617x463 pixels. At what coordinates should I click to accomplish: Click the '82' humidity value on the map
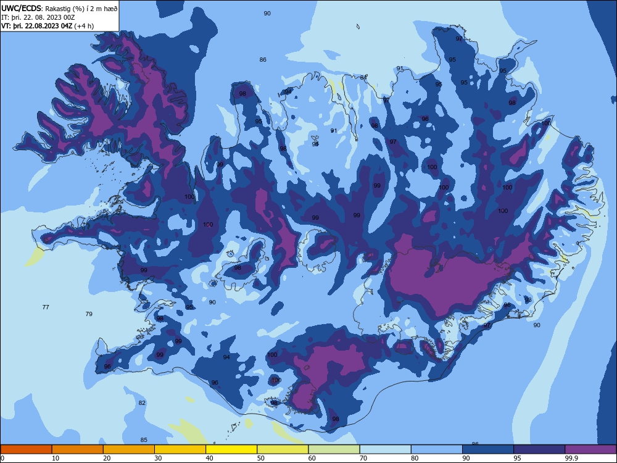(142, 403)
